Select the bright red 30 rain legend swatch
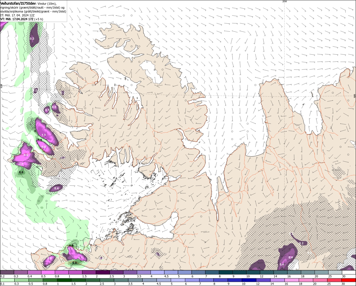Viewport: 356px width, 286px height. pos(348,280)
